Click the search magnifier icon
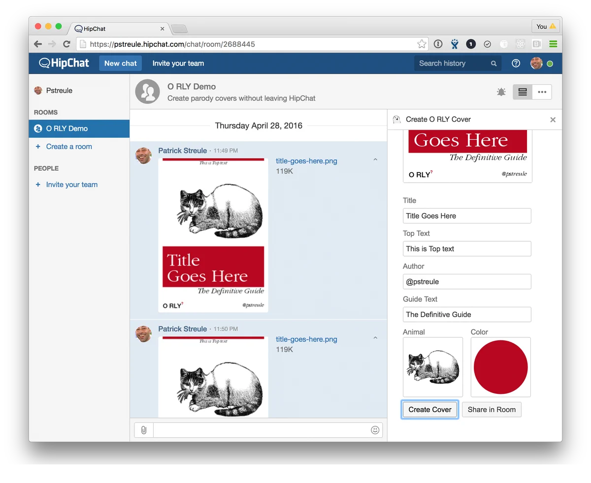This screenshot has height=483, width=591. click(x=493, y=64)
